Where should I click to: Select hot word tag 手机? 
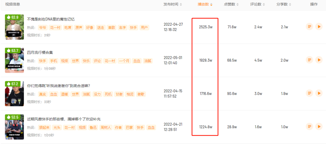pos(54,61)
